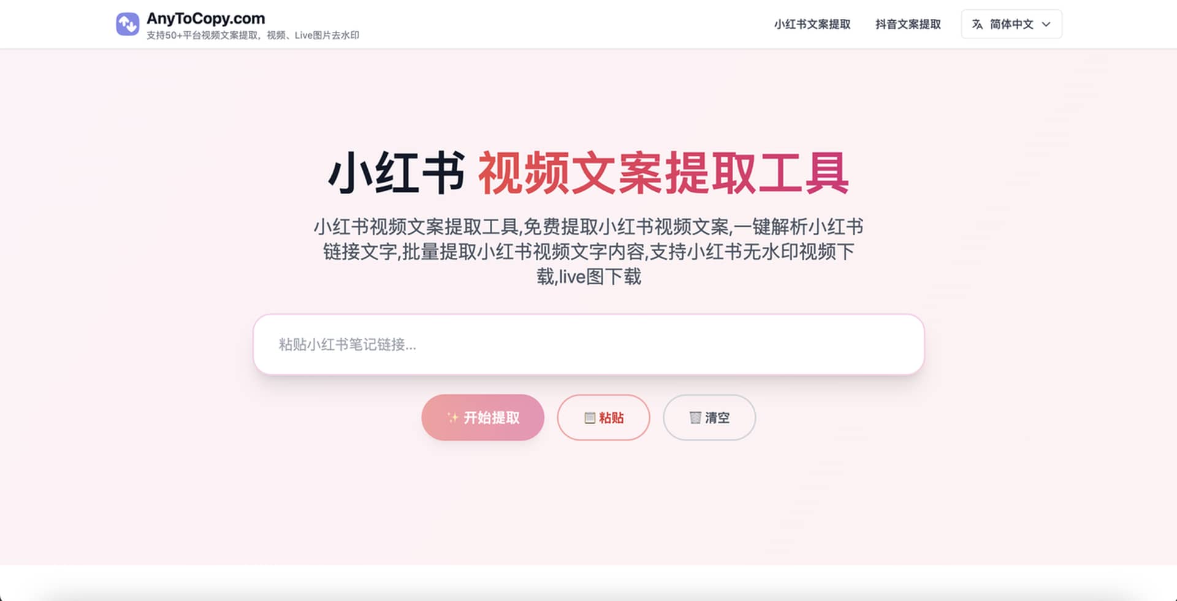This screenshot has width=1177, height=601.
Task: Click the white panel at page bottom
Action: [x=588, y=583]
